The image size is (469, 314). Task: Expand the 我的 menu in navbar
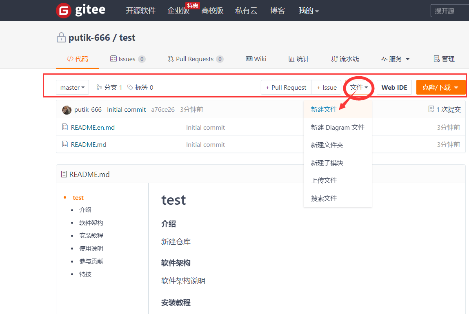(309, 11)
